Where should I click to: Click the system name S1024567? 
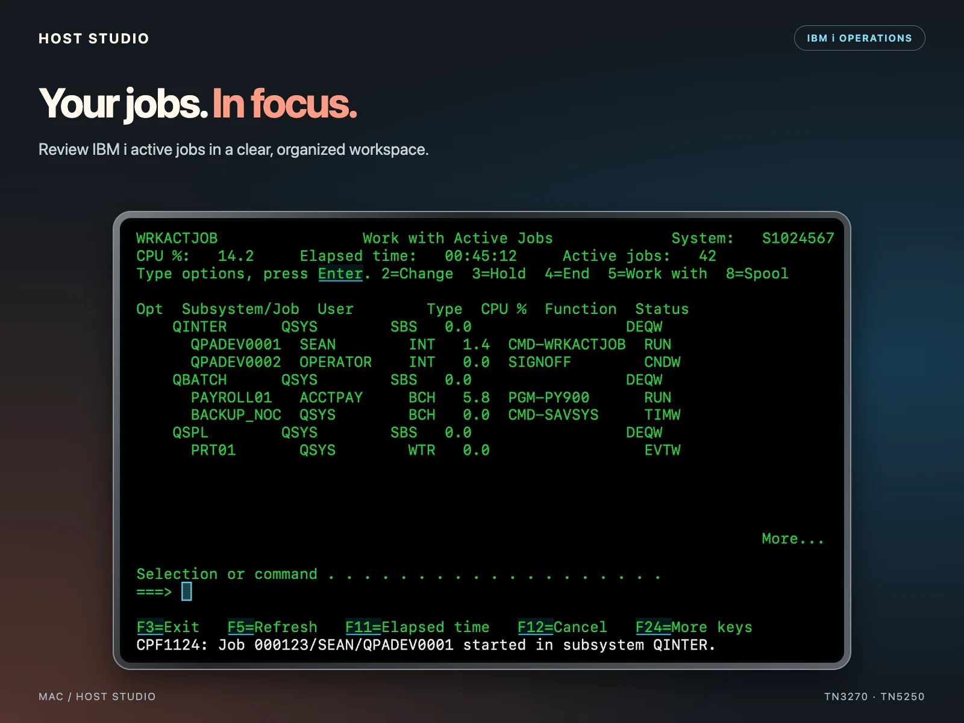(798, 239)
